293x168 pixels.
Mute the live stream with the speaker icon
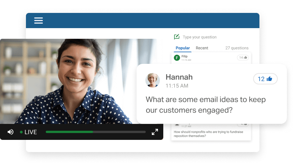click(10, 132)
